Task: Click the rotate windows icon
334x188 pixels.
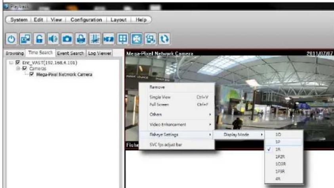Action: pos(151,39)
